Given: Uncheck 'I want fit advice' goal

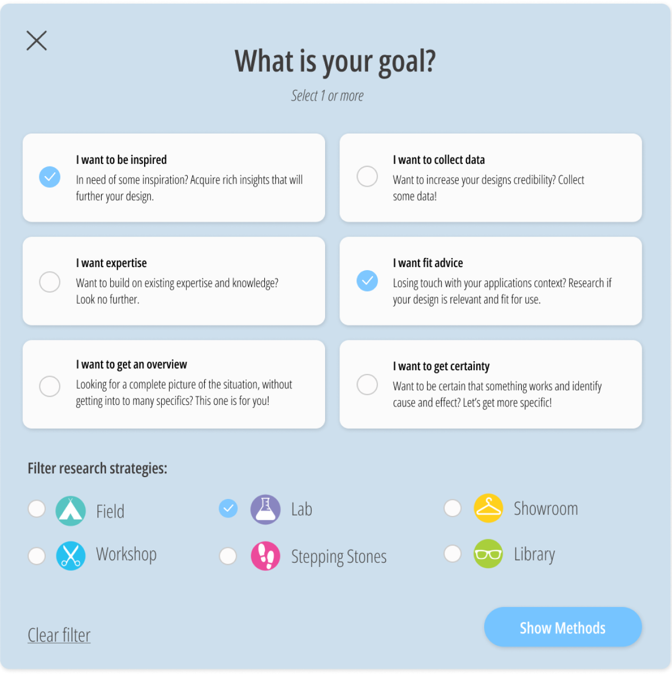Looking at the screenshot, I should [367, 281].
